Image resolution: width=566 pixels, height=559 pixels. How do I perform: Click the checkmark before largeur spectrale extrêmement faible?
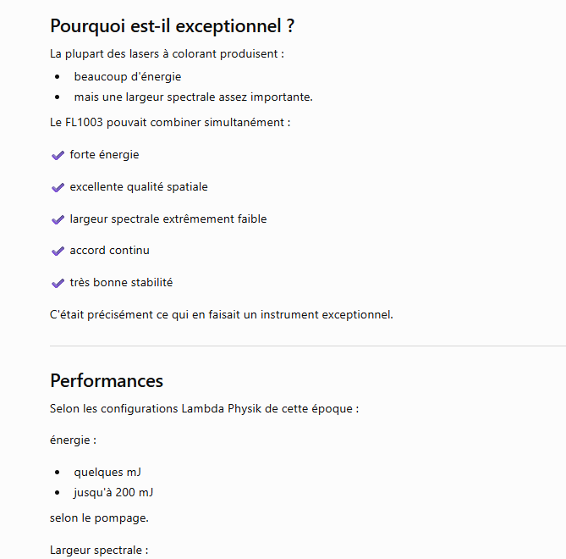pyautogui.click(x=58, y=219)
